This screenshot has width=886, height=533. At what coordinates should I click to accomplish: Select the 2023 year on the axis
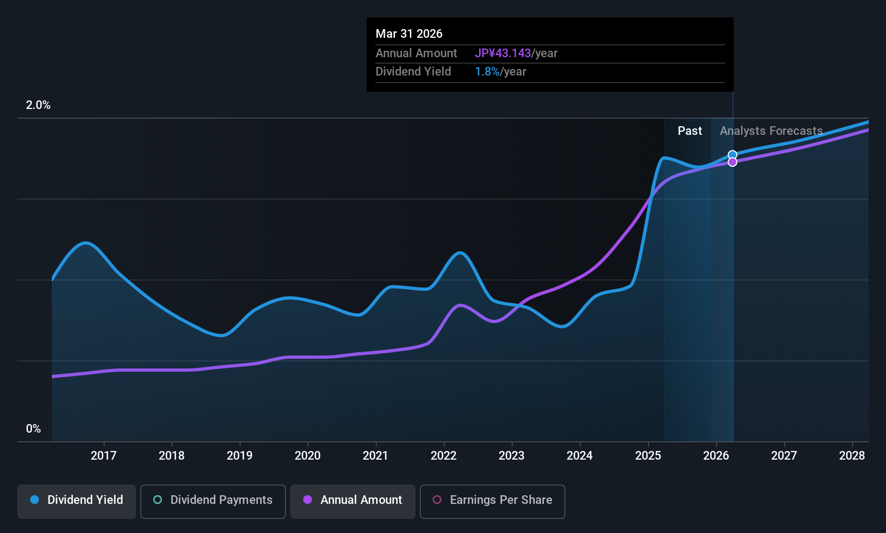pyautogui.click(x=512, y=456)
